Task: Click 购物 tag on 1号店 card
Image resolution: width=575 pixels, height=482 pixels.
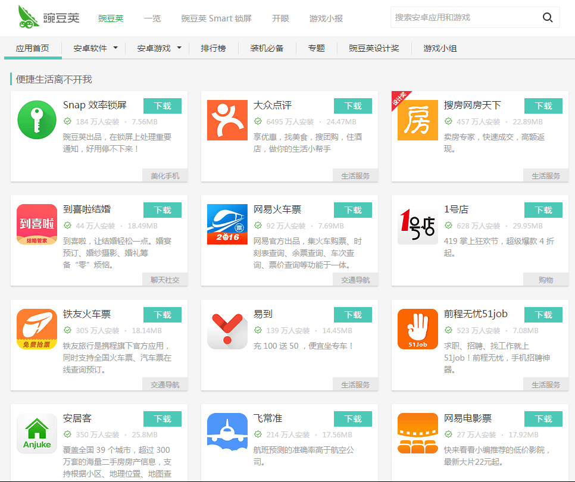Action: tap(546, 280)
